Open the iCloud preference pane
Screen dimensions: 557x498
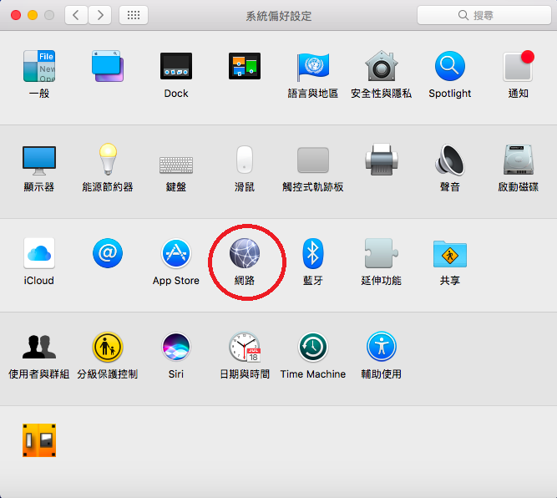pos(39,253)
